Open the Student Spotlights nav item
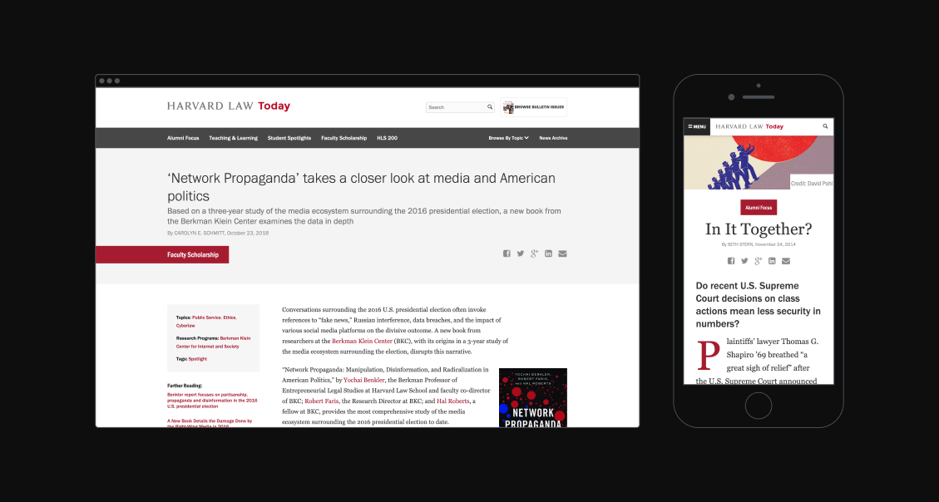 [x=289, y=138]
